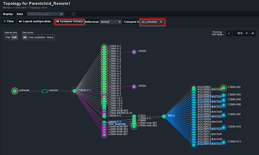Screen dimensions: 259x155
Task: Zoom in with the plus button
Action: click(252, 33)
